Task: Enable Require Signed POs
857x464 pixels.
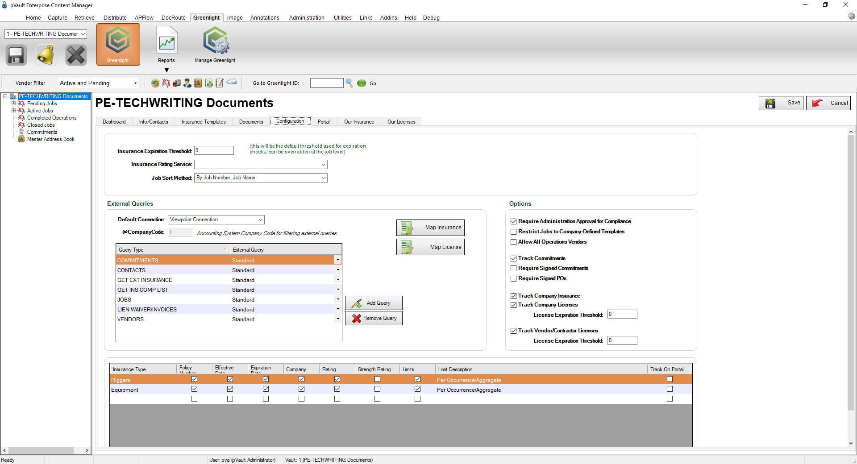Action: (513, 278)
